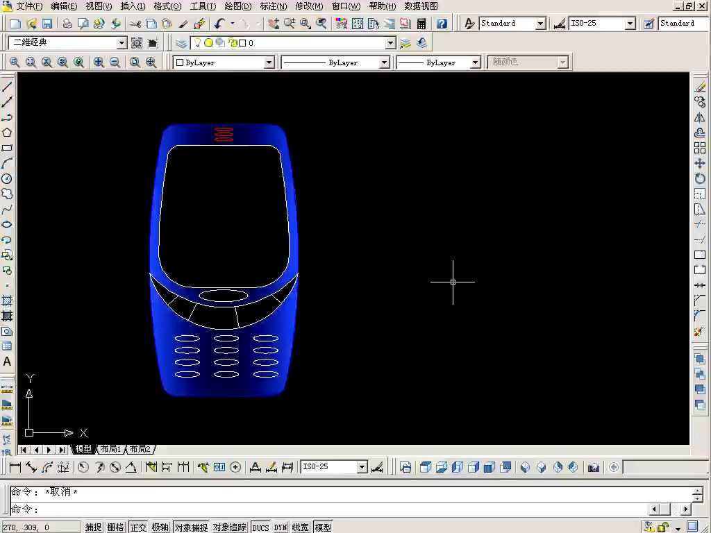Toggle DUCS in status bar
Screen dimensions: 711x533
pos(260,527)
